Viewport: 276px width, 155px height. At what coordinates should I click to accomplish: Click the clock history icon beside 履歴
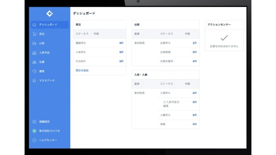tap(34, 71)
